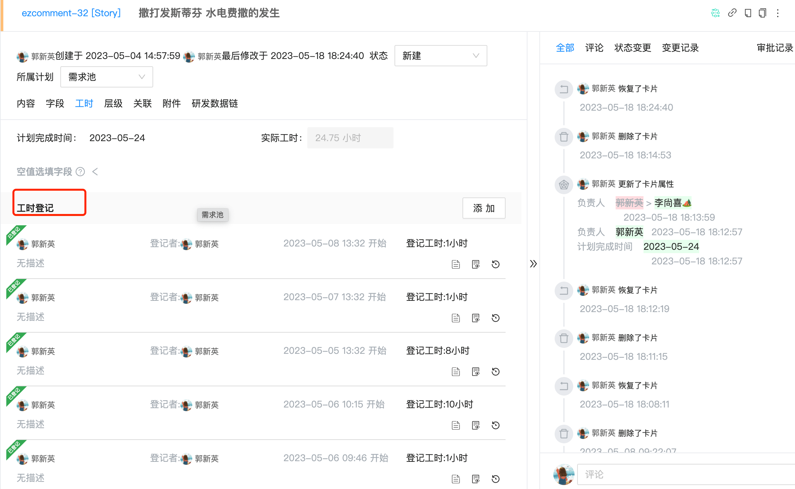Switch to the 状态变更 activity tab

[633, 48]
